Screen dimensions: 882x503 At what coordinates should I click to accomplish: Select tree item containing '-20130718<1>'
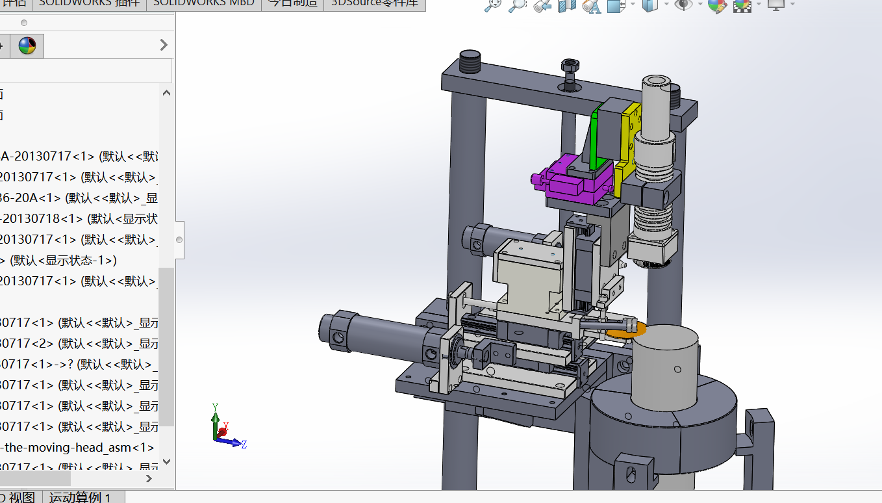(x=79, y=218)
